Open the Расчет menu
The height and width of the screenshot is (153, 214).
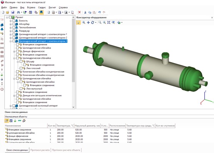pyautogui.click(x=52, y=8)
